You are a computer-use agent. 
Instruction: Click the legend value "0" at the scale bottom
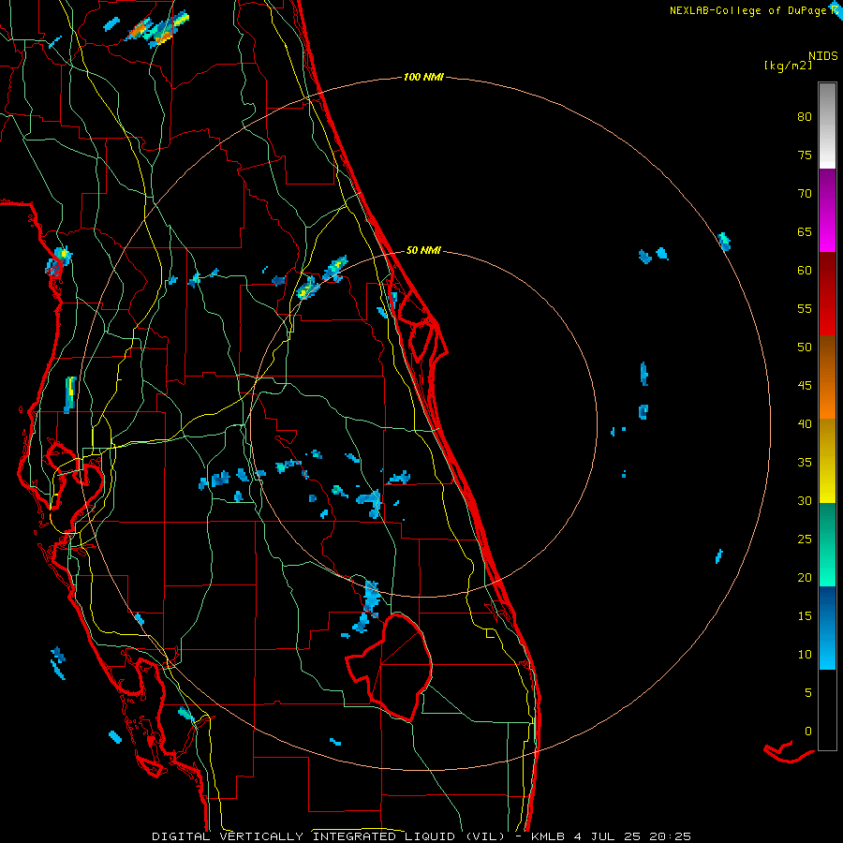pyautogui.click(x=808, y=732)
